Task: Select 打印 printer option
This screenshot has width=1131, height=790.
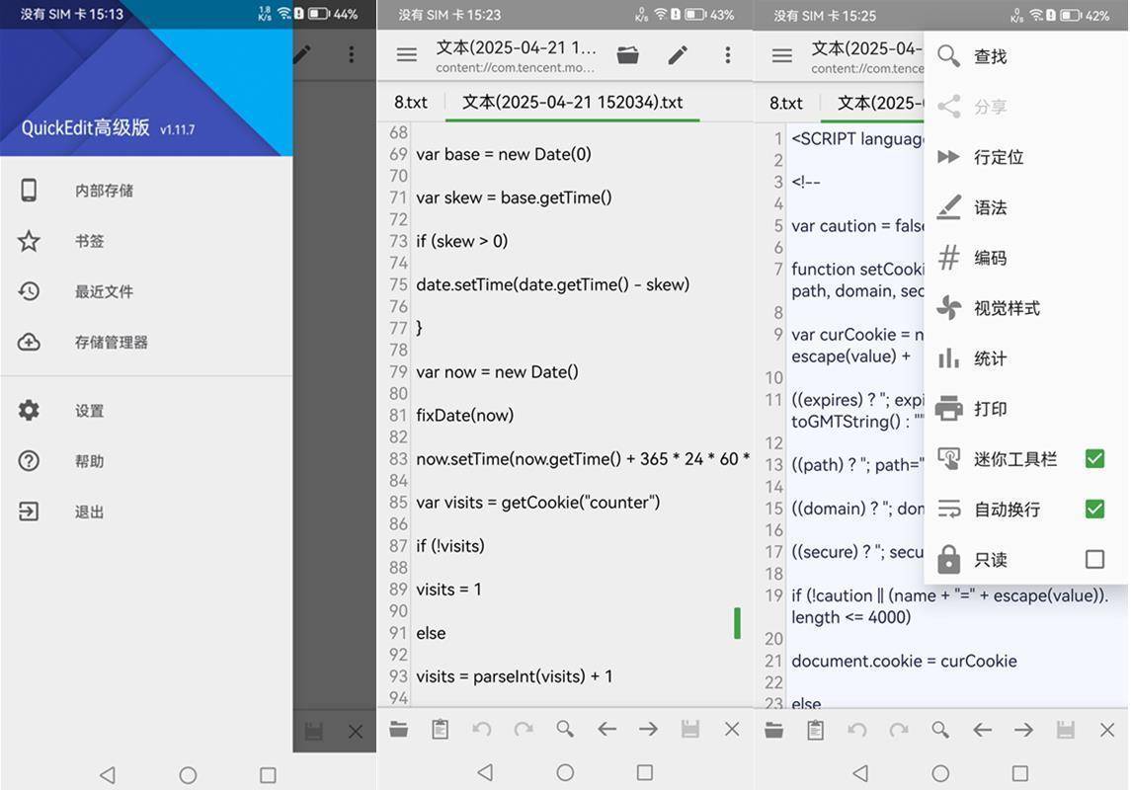Action: pyautogui.click(x=990, y=409)
